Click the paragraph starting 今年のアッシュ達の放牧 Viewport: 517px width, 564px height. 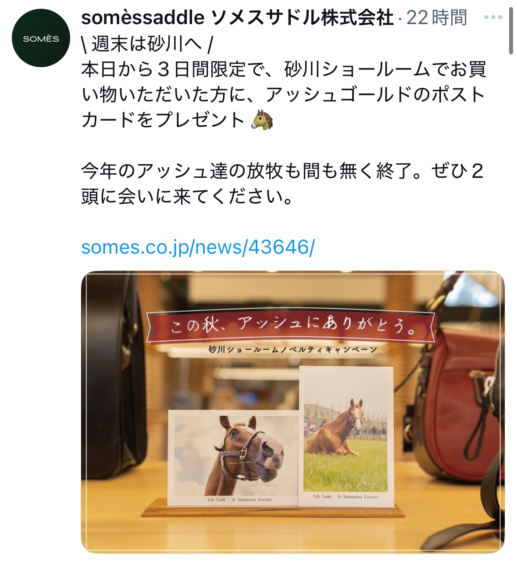(x=282, y=183)
